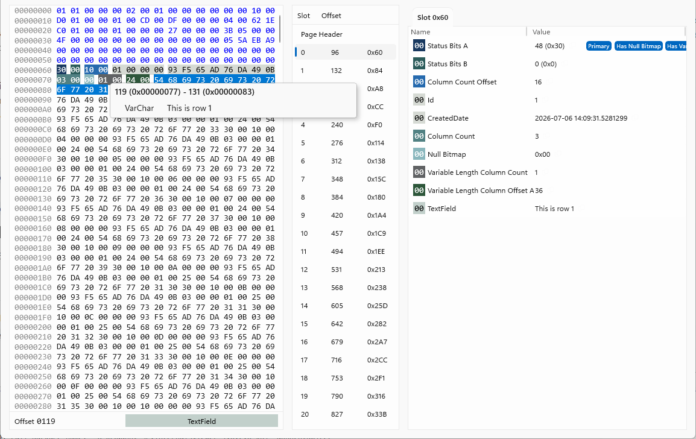Screen dimensions: 696x439
Task: Switch to the Slot 0x60 tab
Action: 433,17
